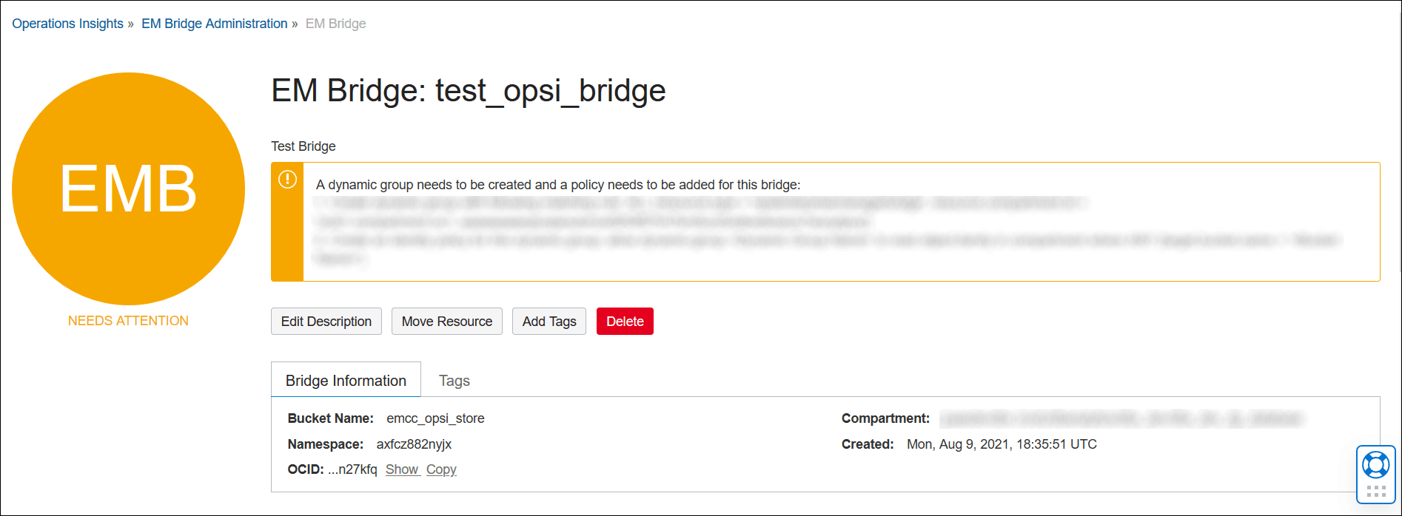Viewport: 1402px width, 516px height.
Task: Click the Move Resource button
Action: tap(446, 322)
